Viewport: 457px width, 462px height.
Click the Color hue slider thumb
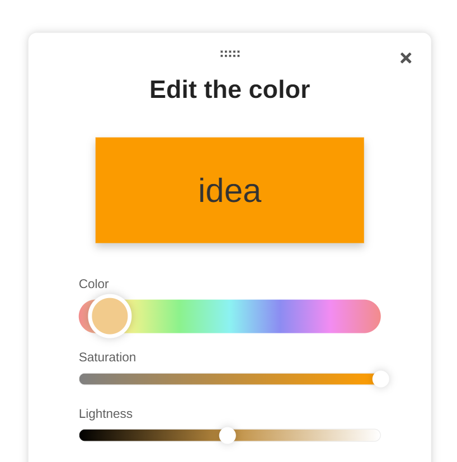click(110, 316)
